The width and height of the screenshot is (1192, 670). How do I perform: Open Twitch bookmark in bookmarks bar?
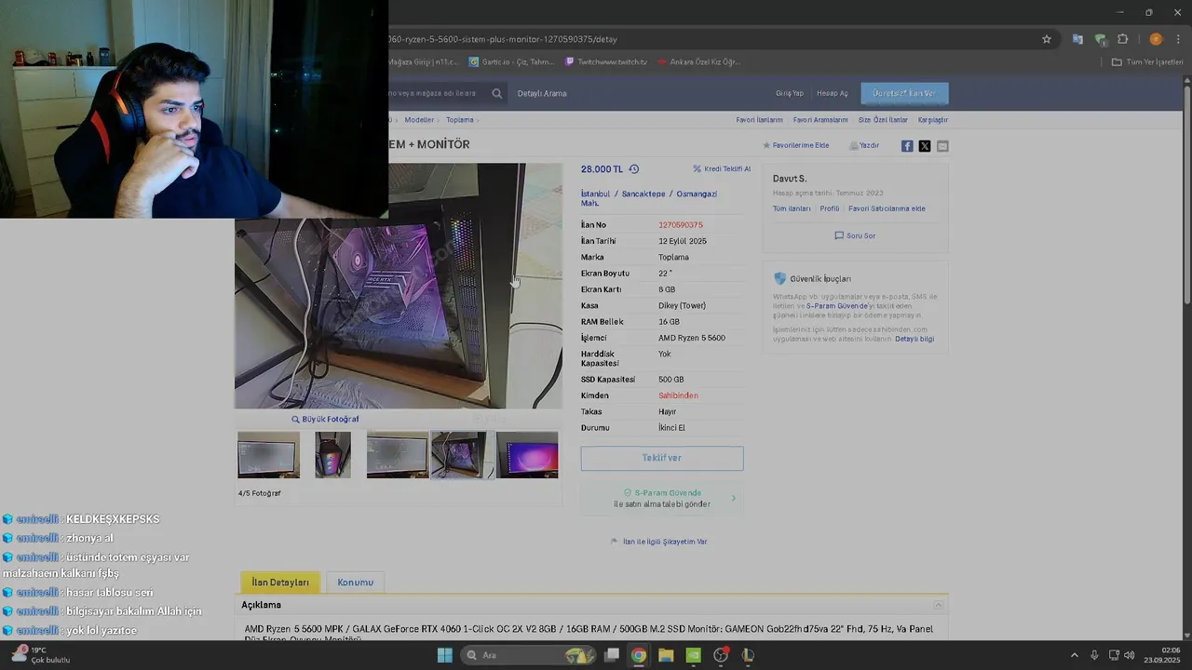606,62
